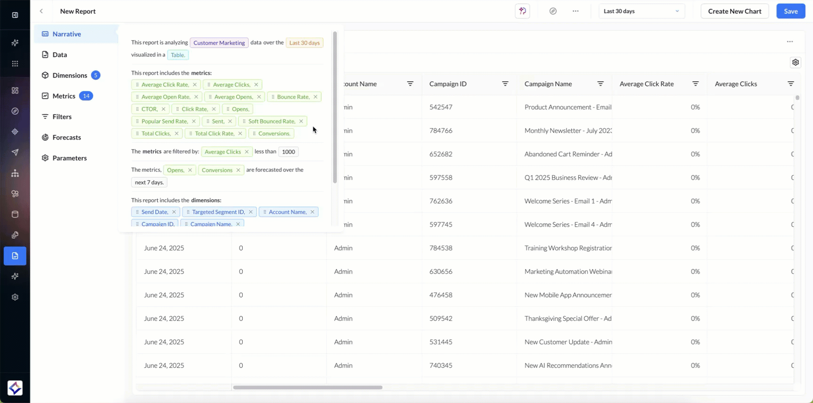
Task: Click the pink AI assistant icon
Action: pyautogui.click(x=522, y=11)
